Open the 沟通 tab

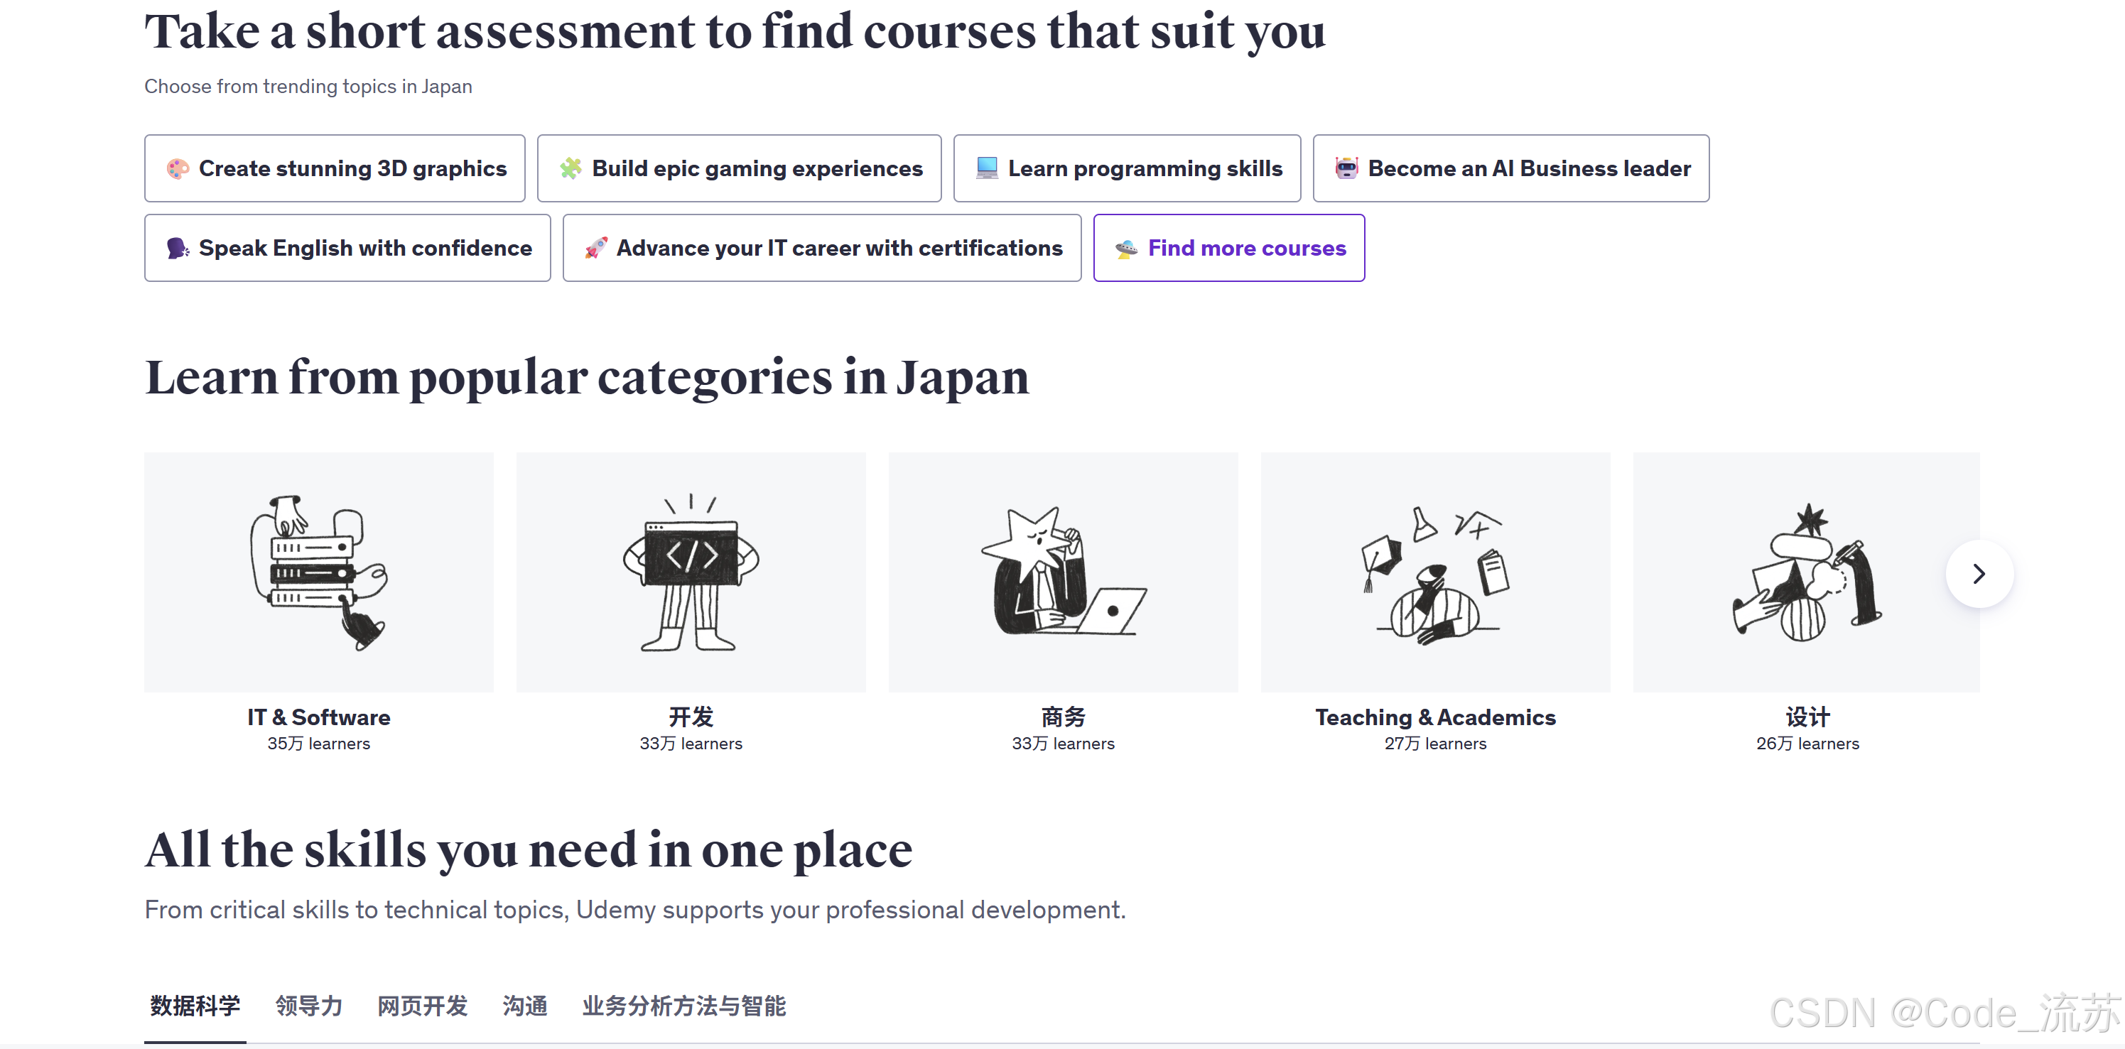(524, 1006)
